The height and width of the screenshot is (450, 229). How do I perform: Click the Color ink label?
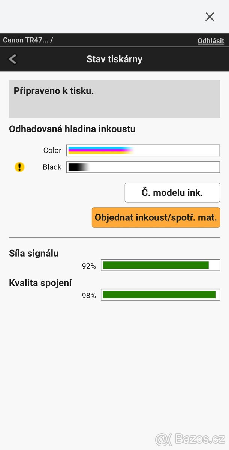coord(52,150)
